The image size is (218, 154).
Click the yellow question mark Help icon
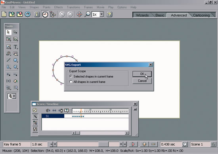(109, 14)
